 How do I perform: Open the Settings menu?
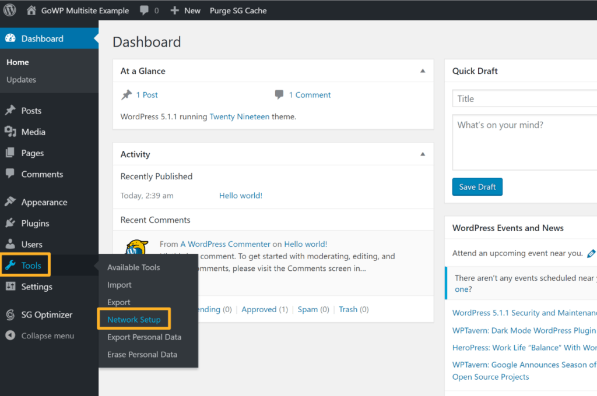click(37, 287)
